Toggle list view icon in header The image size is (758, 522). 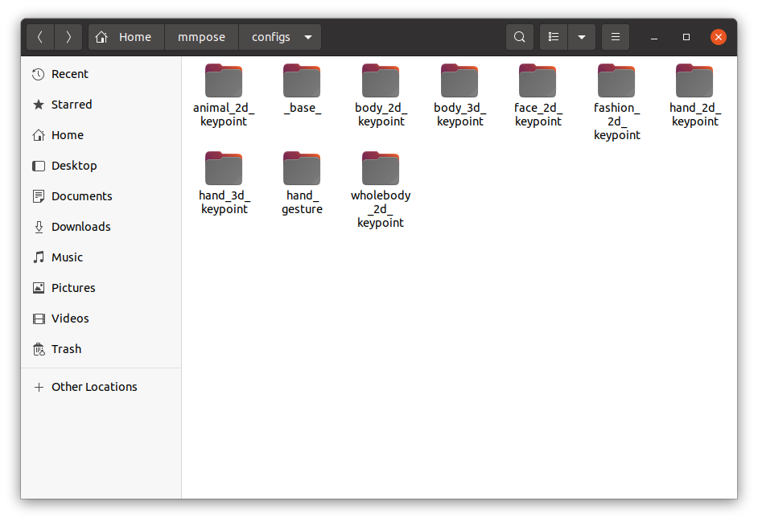554,37
